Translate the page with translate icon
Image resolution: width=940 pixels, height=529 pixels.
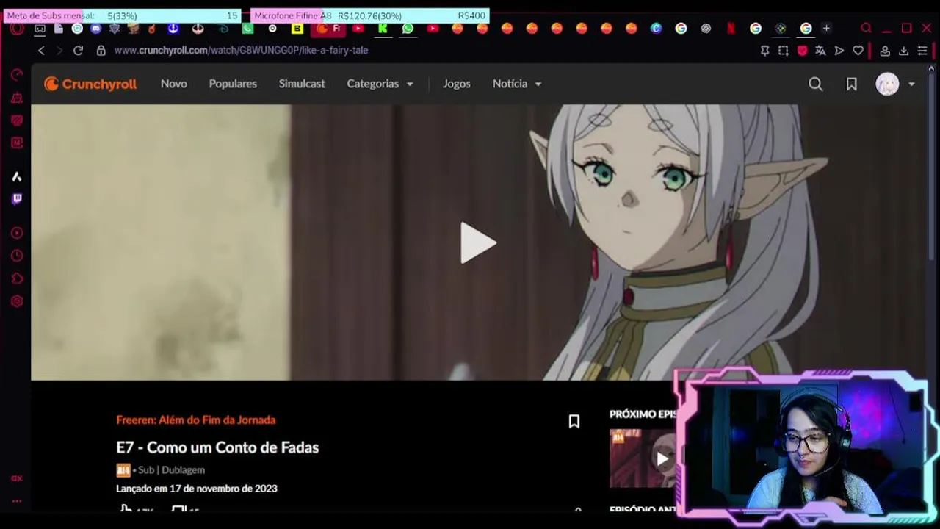click(820, 51)
